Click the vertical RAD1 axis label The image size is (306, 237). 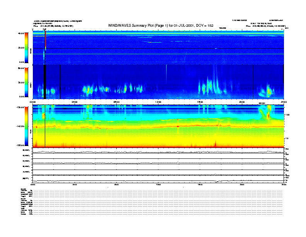point(31,85)
